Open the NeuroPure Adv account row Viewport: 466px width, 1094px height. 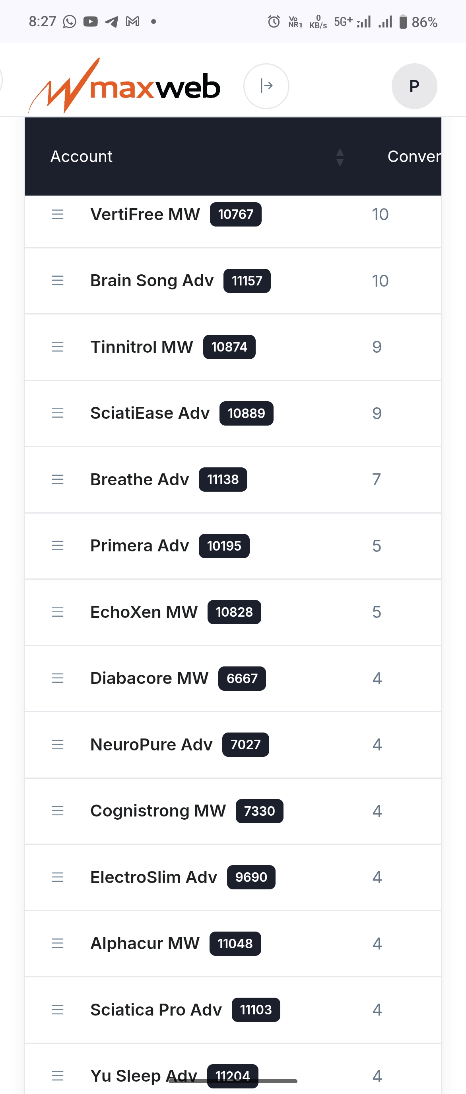pos(233,744)
